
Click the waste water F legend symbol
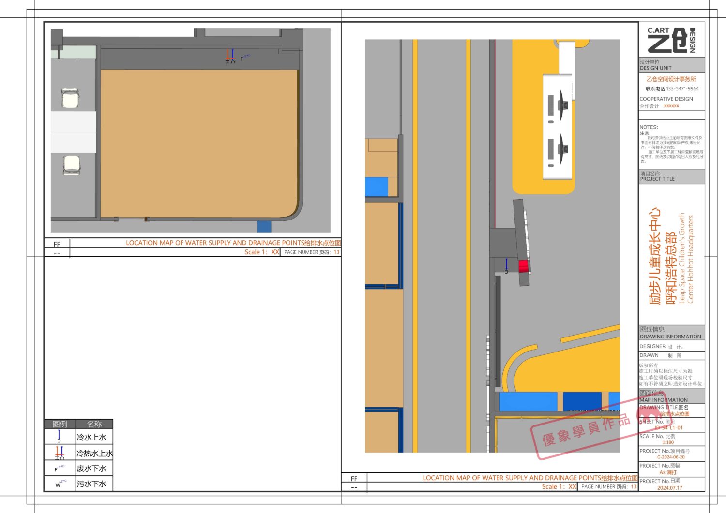point(59,468)
